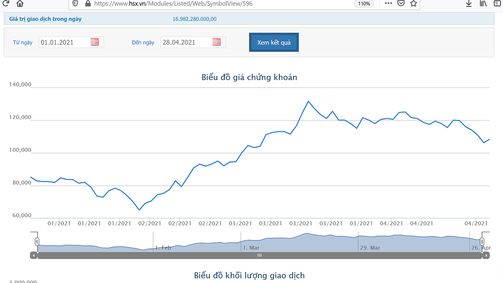Open the downloads panel arrow icon
This screenshot has width=503, height=283.
pos(469,3)
